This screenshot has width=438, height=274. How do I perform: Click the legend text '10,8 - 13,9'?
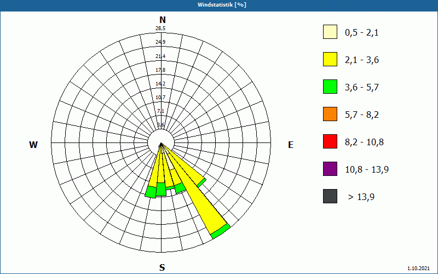click(x=367, y=170)
